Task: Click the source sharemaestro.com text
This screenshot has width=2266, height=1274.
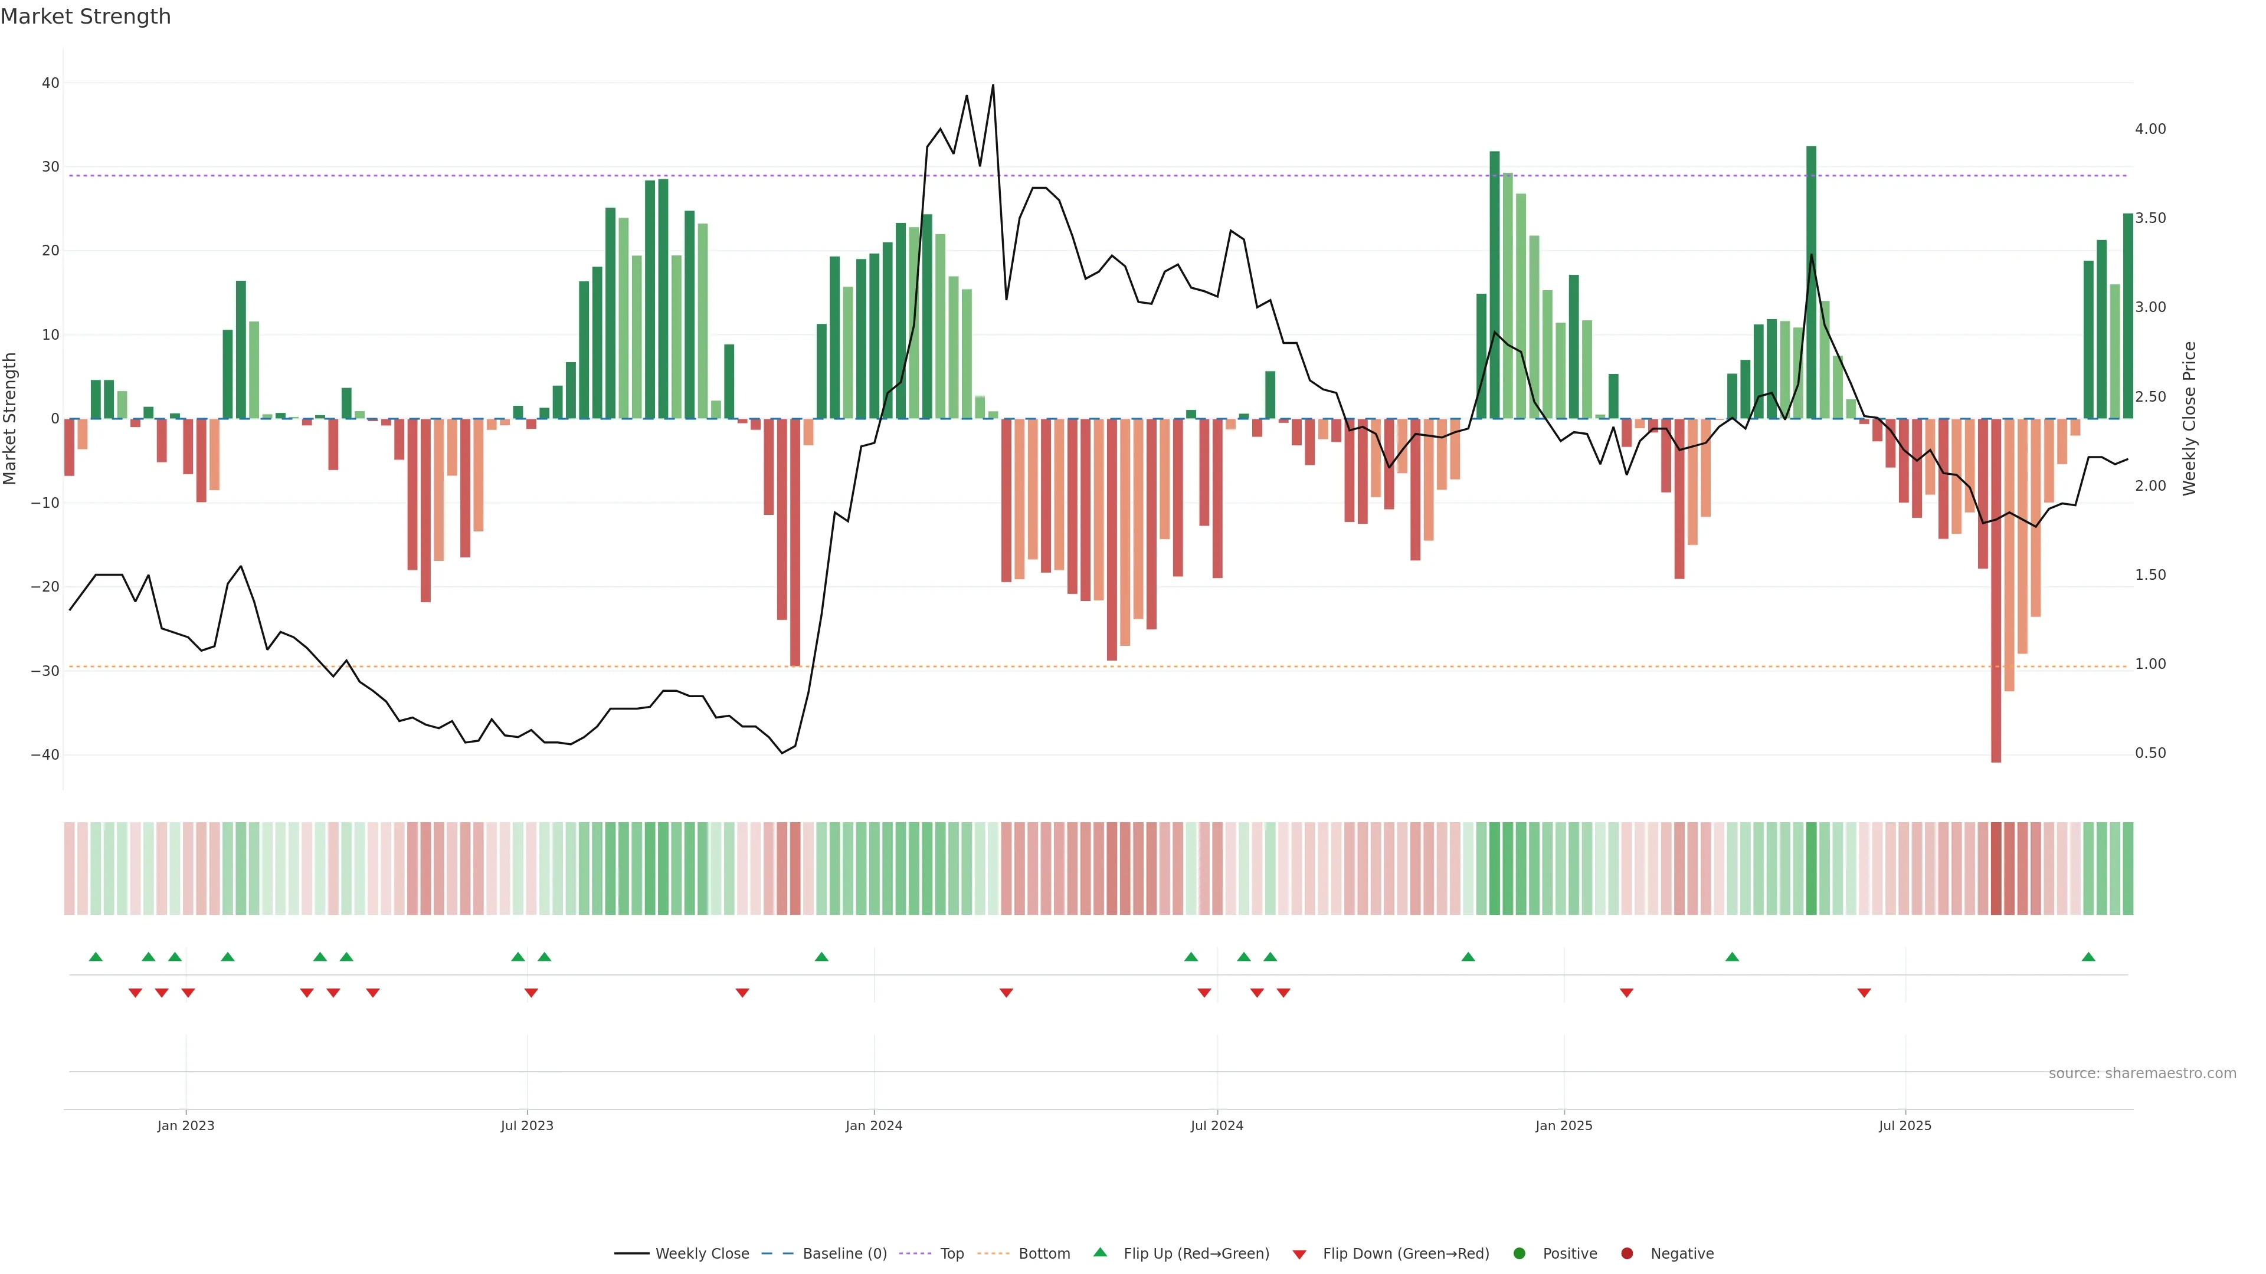Action: pos(2142,1073)
